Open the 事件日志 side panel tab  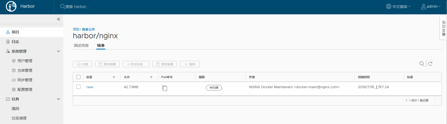point(444,28)
